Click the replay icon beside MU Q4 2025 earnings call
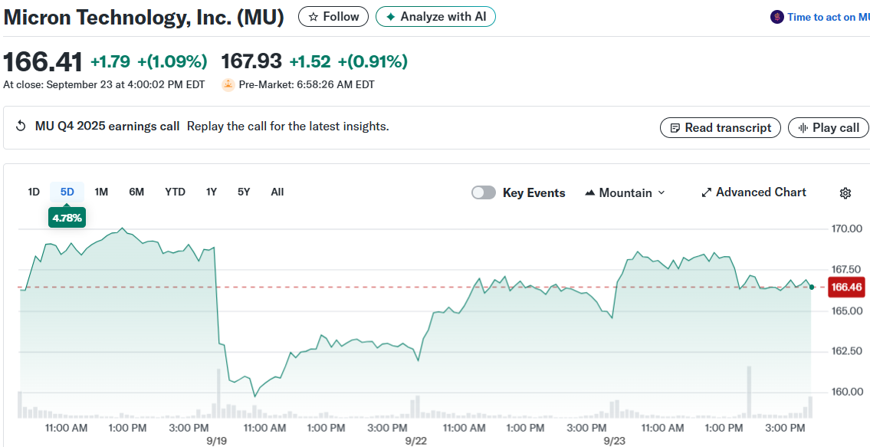The image size is (870, 447). click(21, 127)
